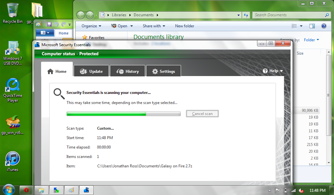Show hidden icons arrow in the system tray
The image size is (334, 195).
(269, 190)
